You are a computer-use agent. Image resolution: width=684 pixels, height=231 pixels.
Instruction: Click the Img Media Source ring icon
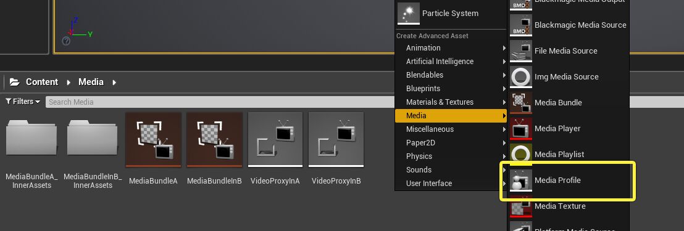point(521,76)
